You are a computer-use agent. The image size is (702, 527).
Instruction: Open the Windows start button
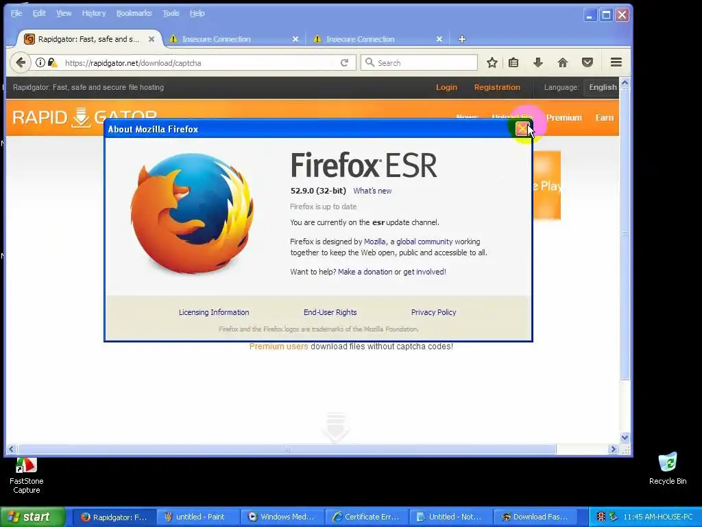point(32,517)
